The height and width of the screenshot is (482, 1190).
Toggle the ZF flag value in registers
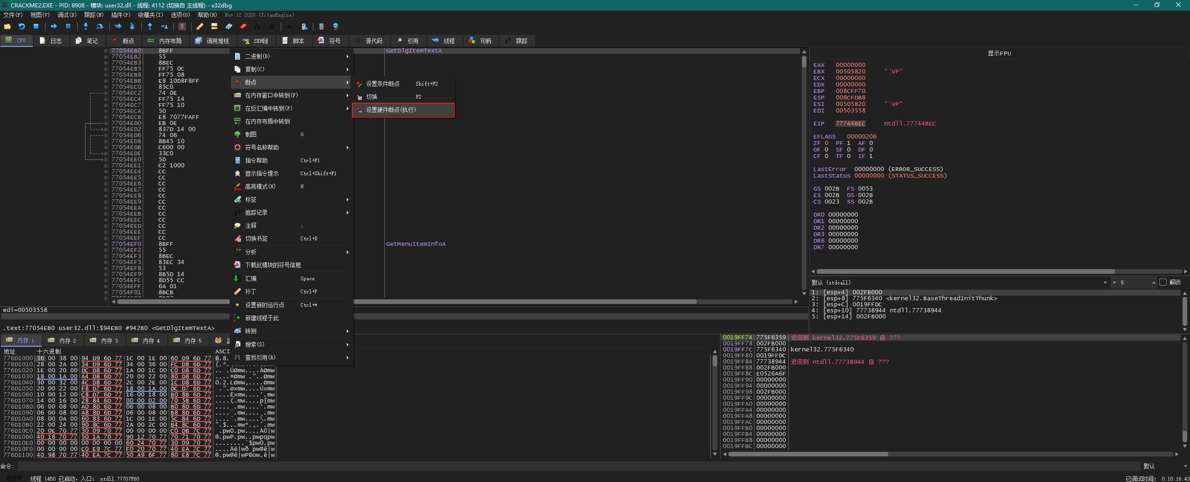tap(826, 143)
